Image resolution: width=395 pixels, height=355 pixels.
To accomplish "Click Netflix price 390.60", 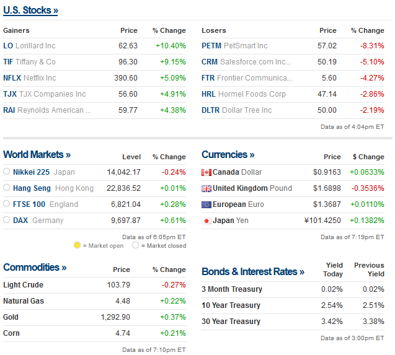I will click(126, 78).
